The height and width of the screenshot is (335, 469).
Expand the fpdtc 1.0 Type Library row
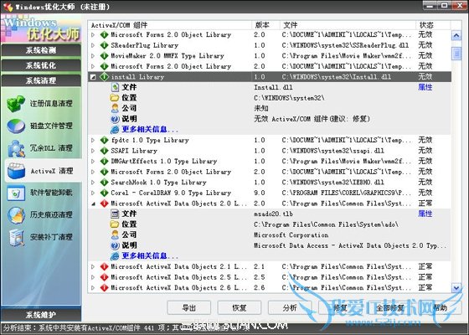click(93, 141)
